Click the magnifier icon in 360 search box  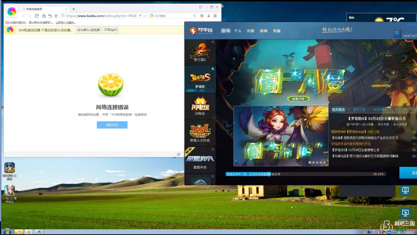[x=194, y=16]
